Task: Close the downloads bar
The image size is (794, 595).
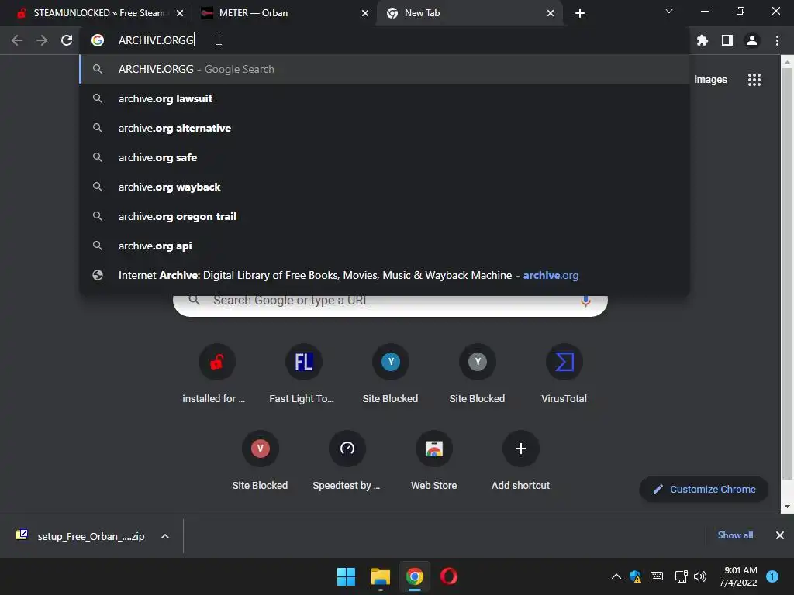Action: tap(780, 535)
